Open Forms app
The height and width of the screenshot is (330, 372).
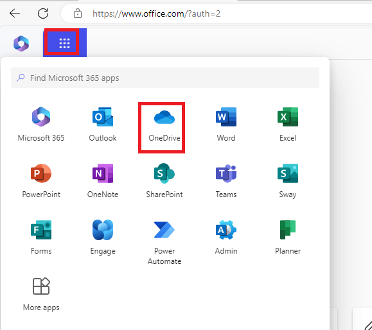[x=41, y=238]
